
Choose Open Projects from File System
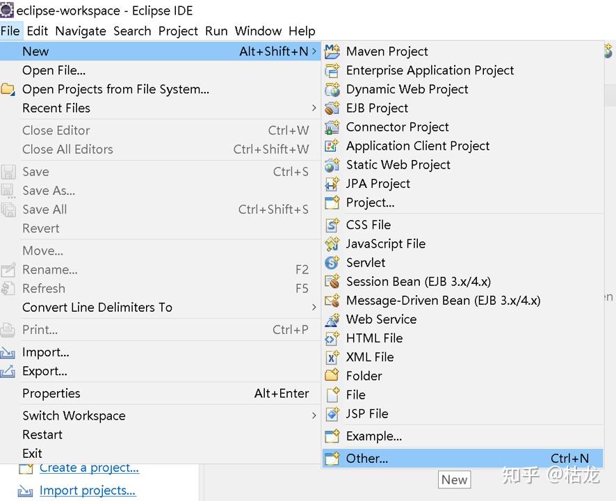coord(115,89)
